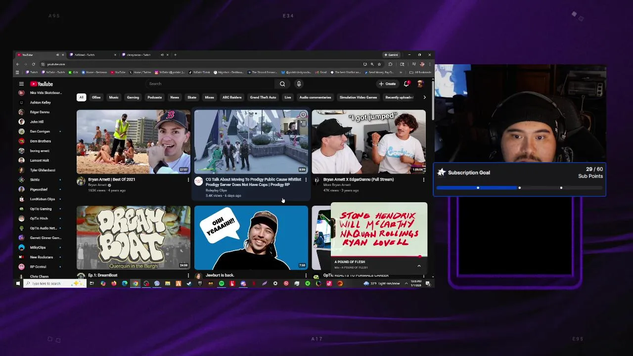This screenshot has height=356, width=633.
Task: Open YouTube notifications bell
Action: click(407, 84)
